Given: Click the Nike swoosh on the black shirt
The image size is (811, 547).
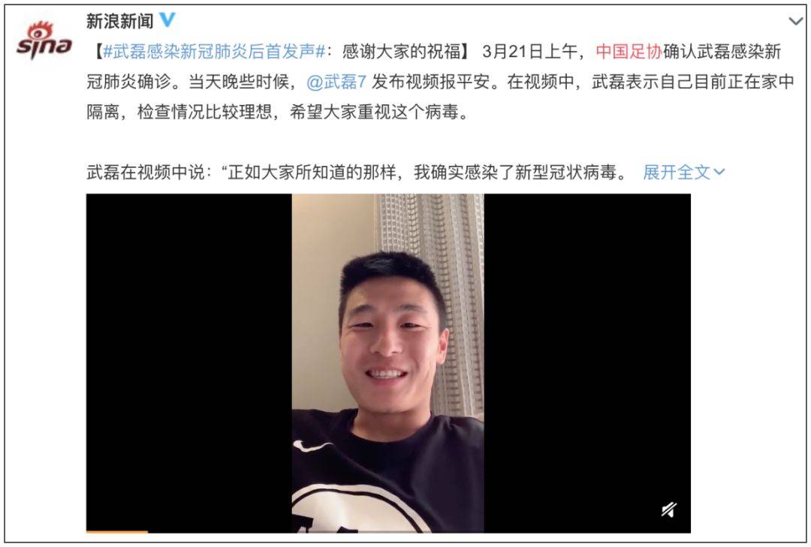Looking at the screenshot, I should pos(312,446).
